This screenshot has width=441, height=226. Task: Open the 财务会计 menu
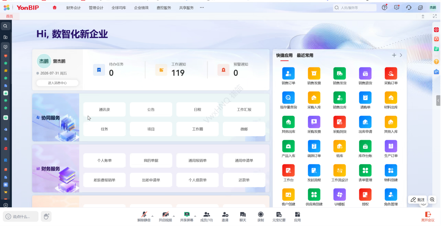pos(73,8)
